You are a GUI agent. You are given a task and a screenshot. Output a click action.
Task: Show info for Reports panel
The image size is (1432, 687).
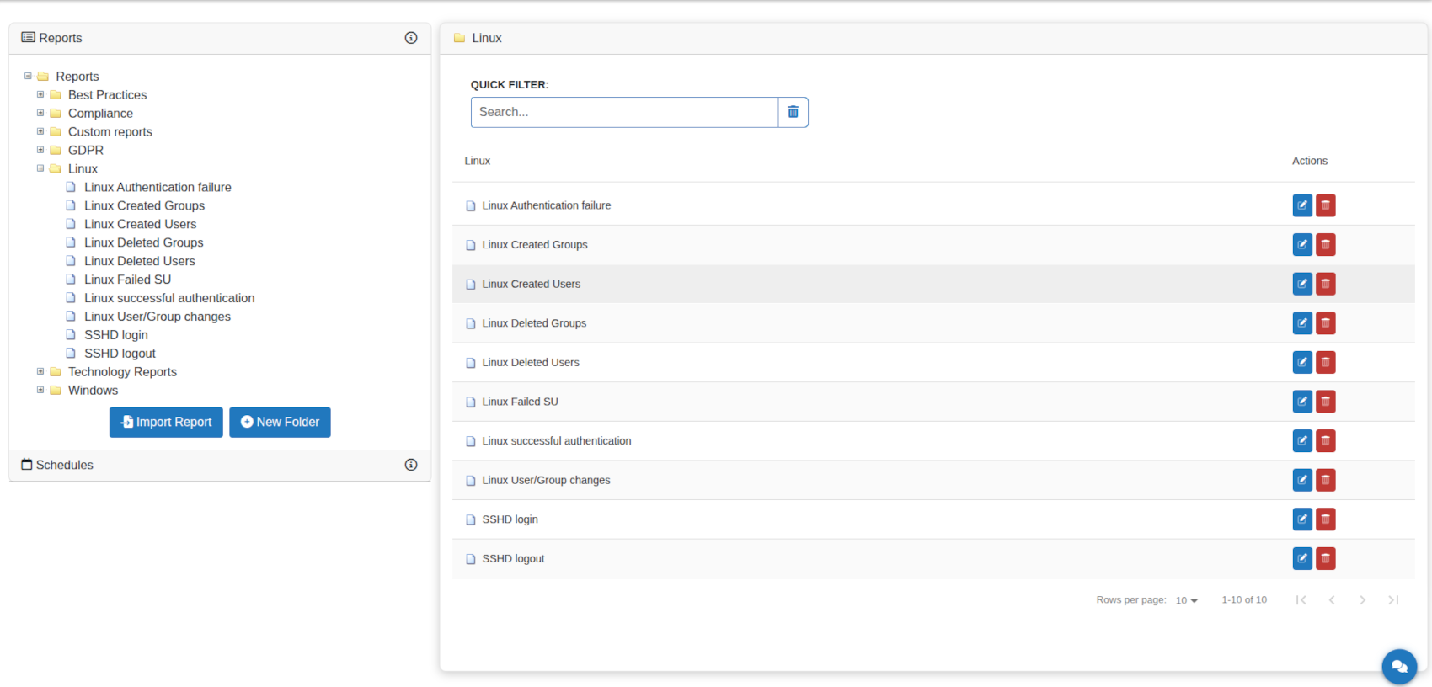point(411,38)
